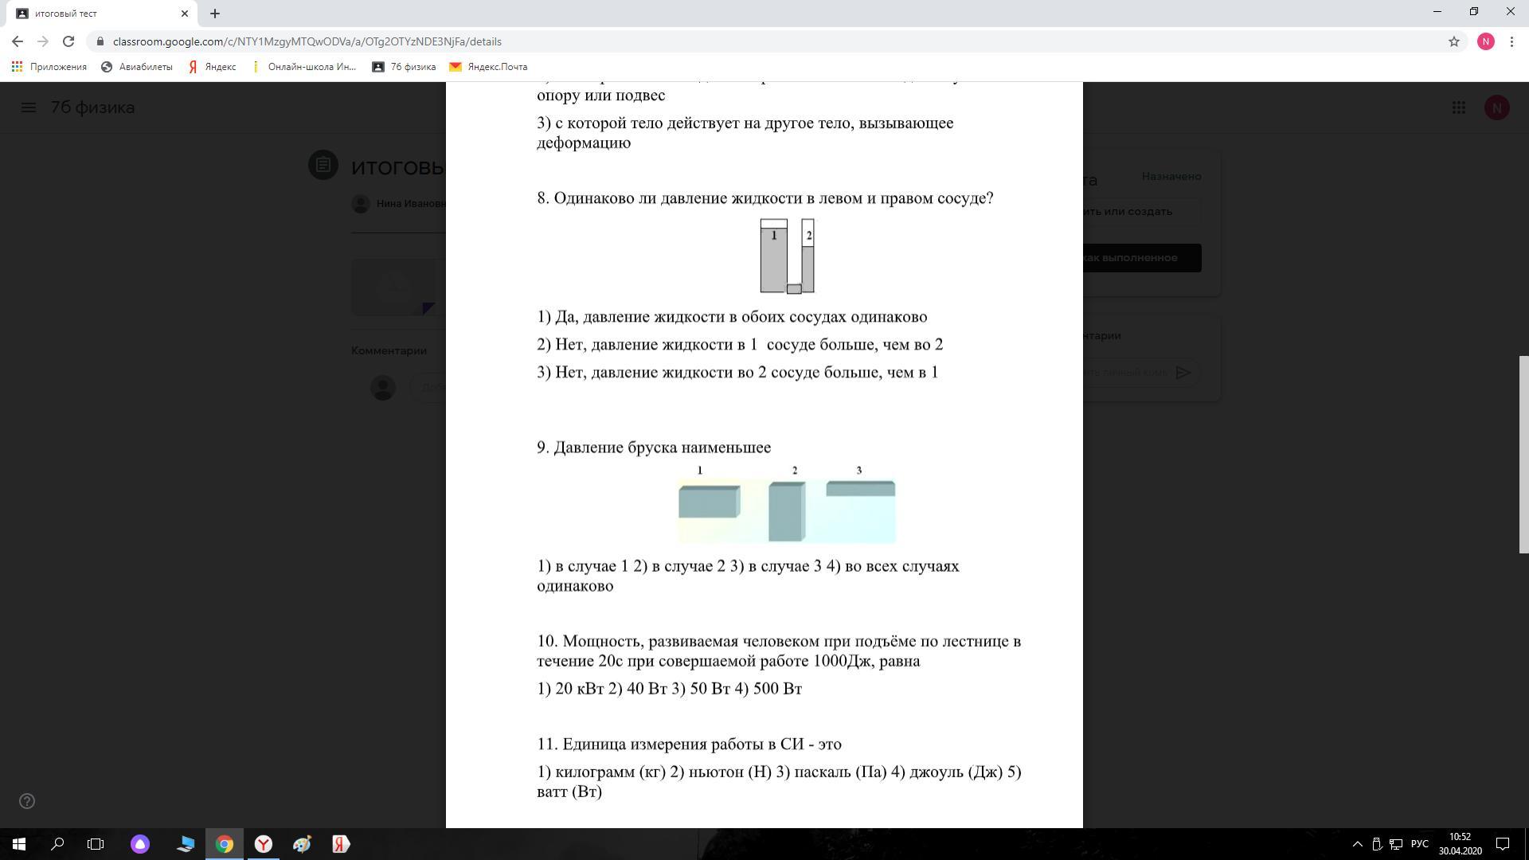Image resolution: width=1529 pixels, height=860 pixels.
Task: Open Yandex Browser from taskbar
Action: tap(264, 844)
